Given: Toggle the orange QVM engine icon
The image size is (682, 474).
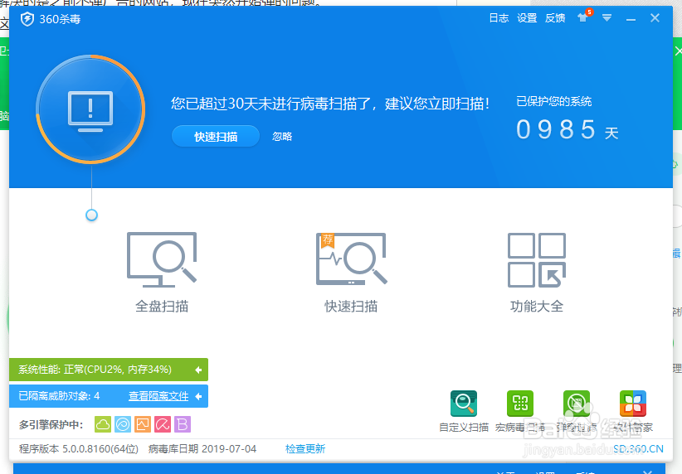Looking at the screenshot, I should pyautogui.click(x=143, y=424).
